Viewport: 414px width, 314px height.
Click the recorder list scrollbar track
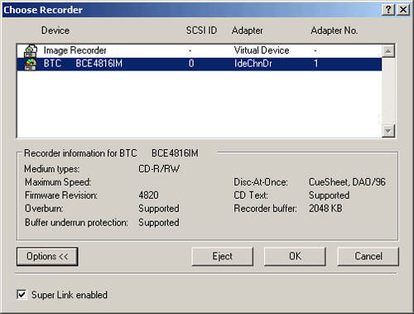pos(388,91)
